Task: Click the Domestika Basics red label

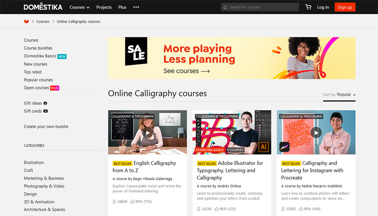Action: click(210, 150)
